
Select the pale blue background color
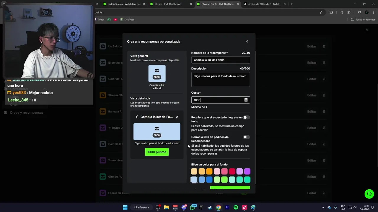click(x=194, y=180)
